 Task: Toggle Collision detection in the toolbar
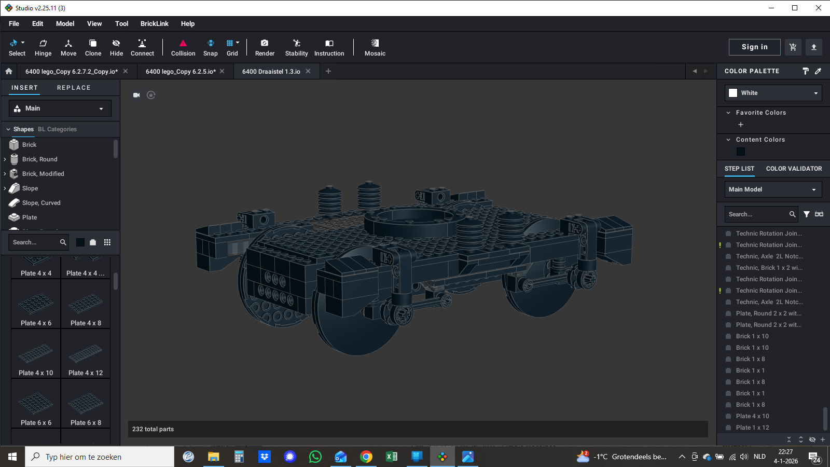coord(183,47)
